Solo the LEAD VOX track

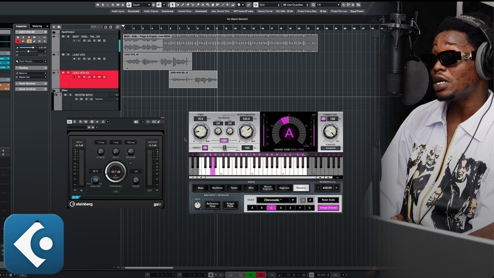68,54
